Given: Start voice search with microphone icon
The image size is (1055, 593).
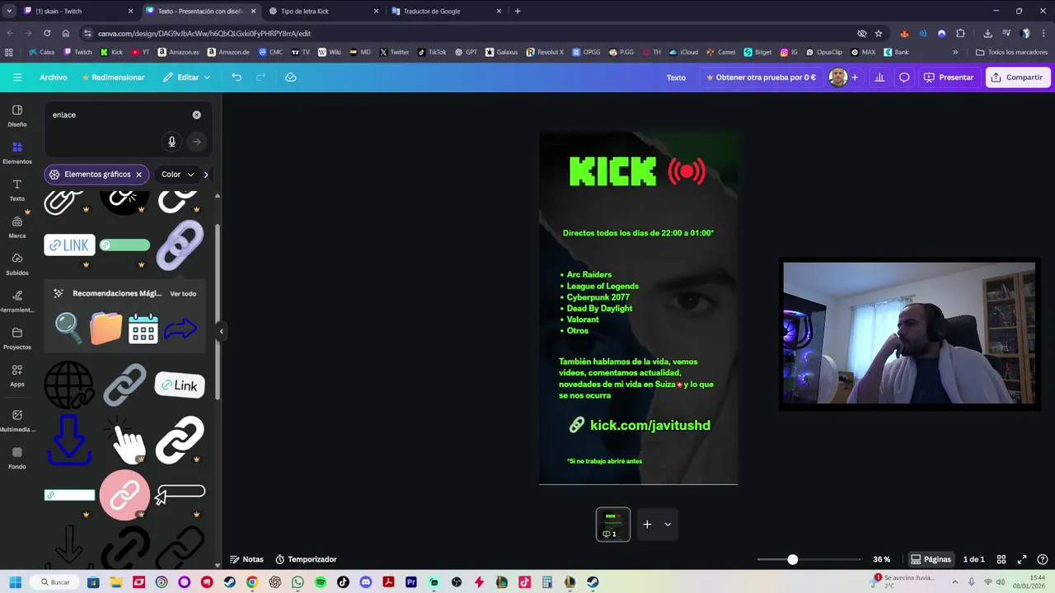Looking at the screenshot, I should tap(171, 142).
